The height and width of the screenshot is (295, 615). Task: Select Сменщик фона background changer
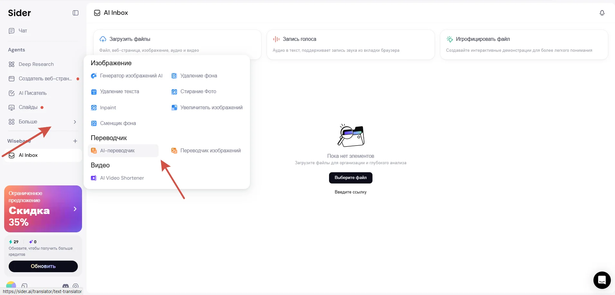[x=114, y=123]
